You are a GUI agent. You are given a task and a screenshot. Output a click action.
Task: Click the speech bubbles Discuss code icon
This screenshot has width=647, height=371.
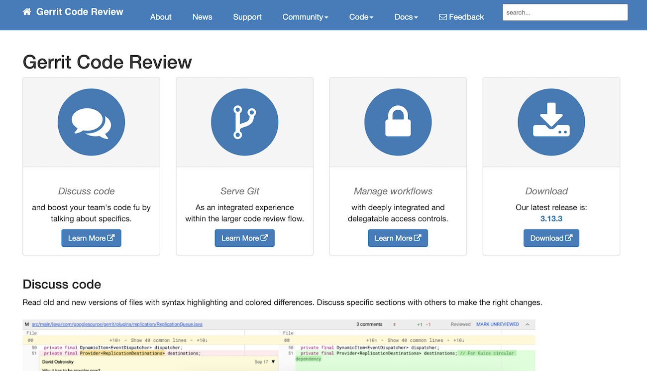pyautogui.click(x=91, y=122)
